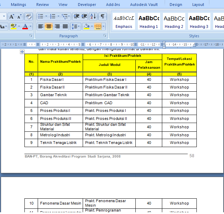224x214 pixels.
Task: Click the 'Judul/ Modul' header cell
Action: pyautogui.click(x=109, y=66)
